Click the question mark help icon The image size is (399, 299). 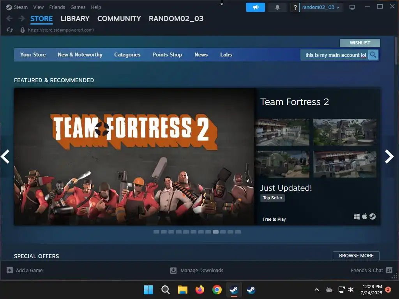295,7
